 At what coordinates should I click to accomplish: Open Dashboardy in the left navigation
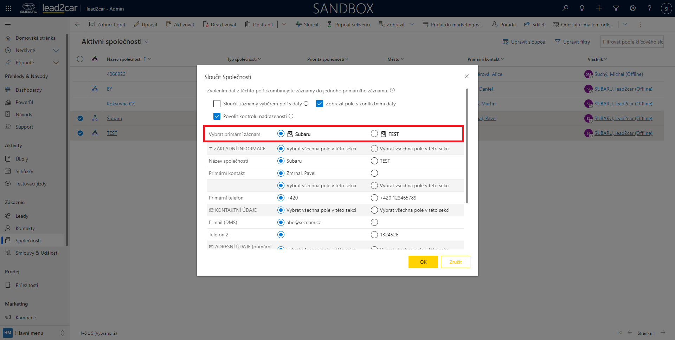[x=28, y=90]
